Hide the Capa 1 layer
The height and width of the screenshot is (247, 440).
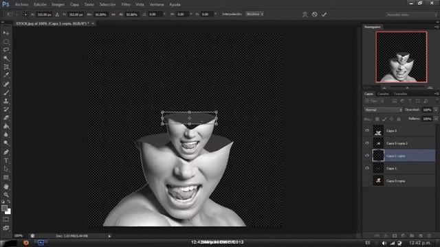click(367, 168)
